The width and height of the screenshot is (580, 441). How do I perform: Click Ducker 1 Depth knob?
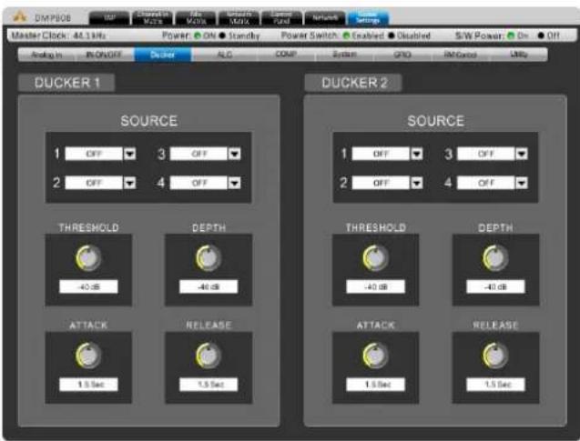[209, 257]
